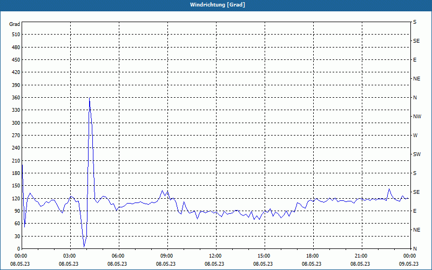Select the 06:00 x-axis time label

[119, 256]
